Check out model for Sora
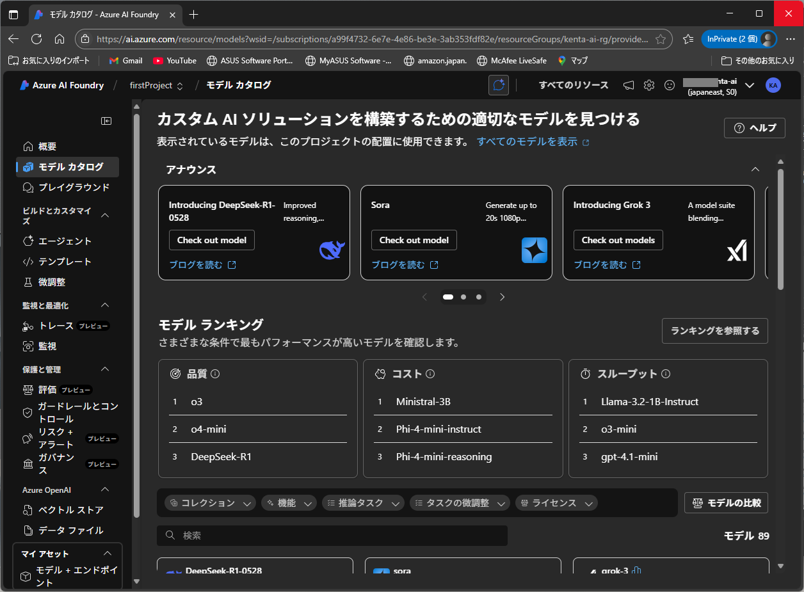 [x=414, y=240]
